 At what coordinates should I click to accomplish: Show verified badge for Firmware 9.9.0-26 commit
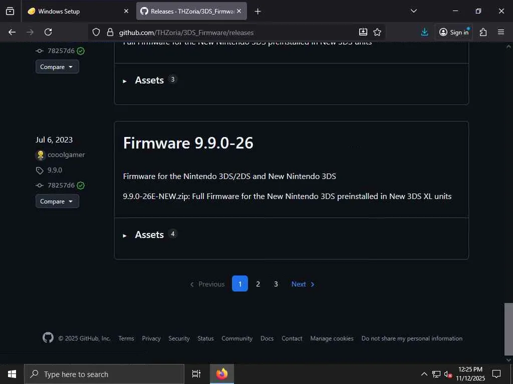(x=81, y=185)
